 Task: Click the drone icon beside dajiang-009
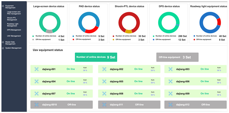[170, 93]
